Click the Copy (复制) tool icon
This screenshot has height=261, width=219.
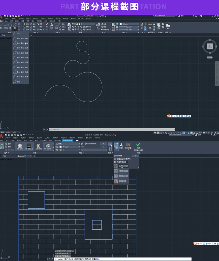[24, 27]
